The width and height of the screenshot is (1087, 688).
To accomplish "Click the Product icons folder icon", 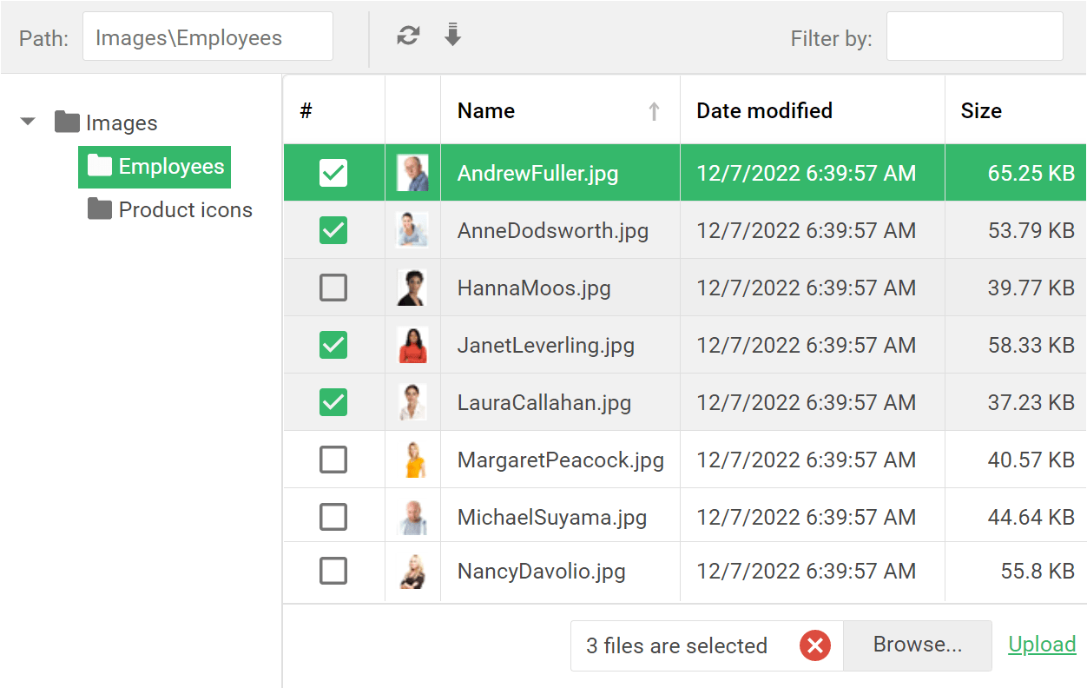I will pos(100,209).
